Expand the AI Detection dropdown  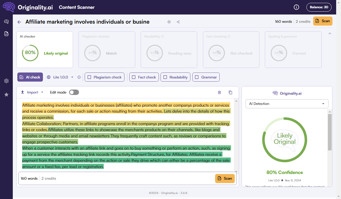click(287, 104)
